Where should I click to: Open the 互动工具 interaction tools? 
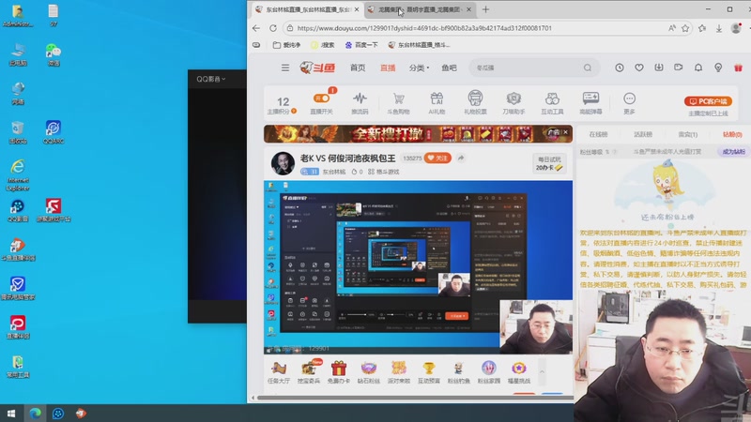552,103
